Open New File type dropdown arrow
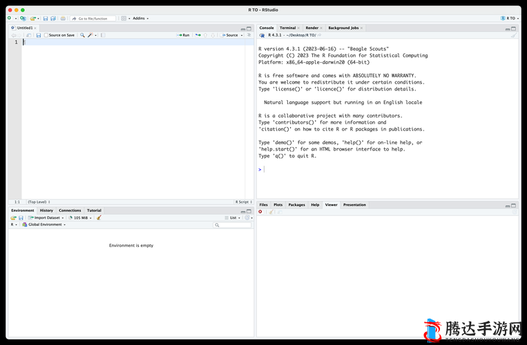This screenshot has height=345, width=527. pyautogui.click(x=15, y=19)
